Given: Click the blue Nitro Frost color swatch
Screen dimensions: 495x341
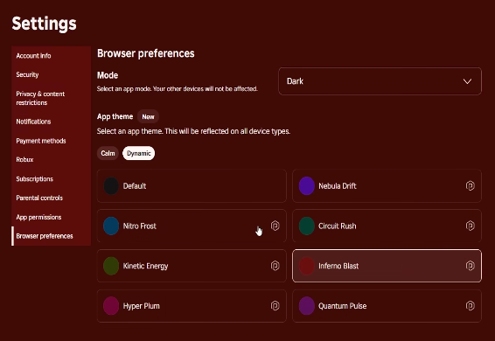Looking at the screenshot, I should click(x=111, y=226).
